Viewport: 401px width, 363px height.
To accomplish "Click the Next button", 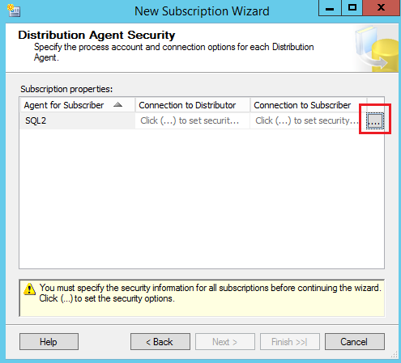I will click(225, 342).
